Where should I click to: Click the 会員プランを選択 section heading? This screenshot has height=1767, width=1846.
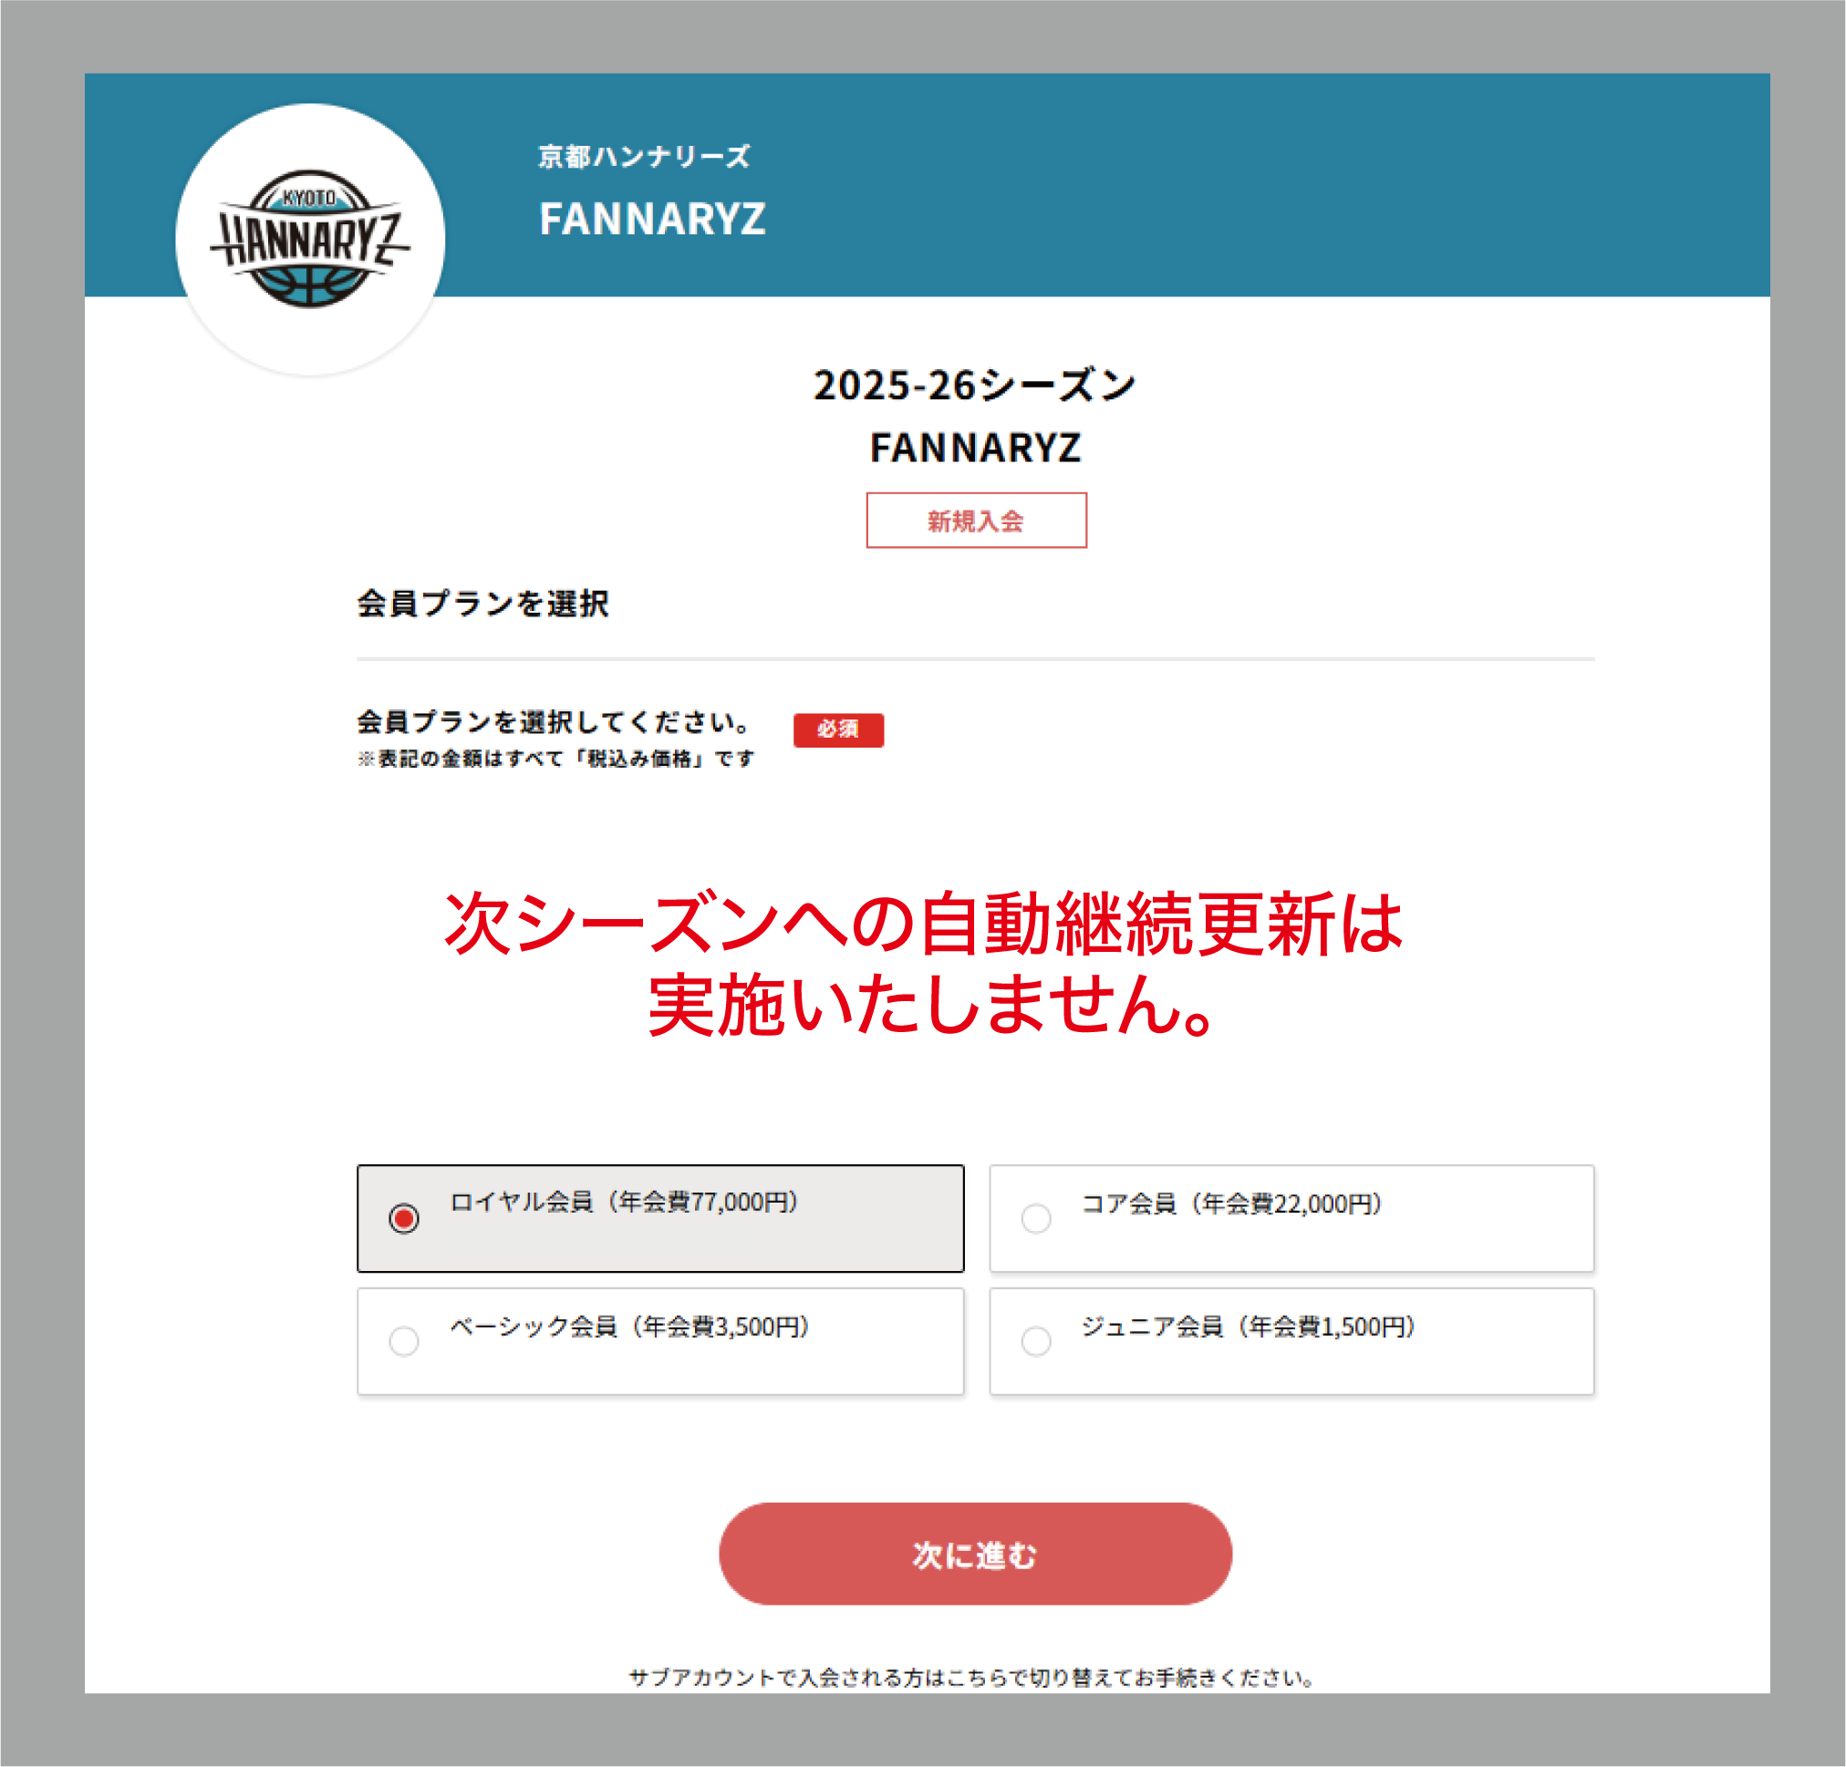tap(483, 604)
